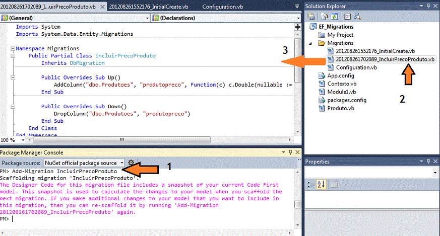Click the empty PM> prompt line in console

(x=146, y=219)
